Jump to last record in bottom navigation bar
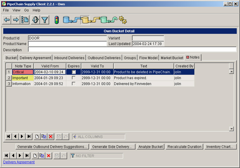Image resolution: width=240 pixels, height=168 pixels. 27,156
